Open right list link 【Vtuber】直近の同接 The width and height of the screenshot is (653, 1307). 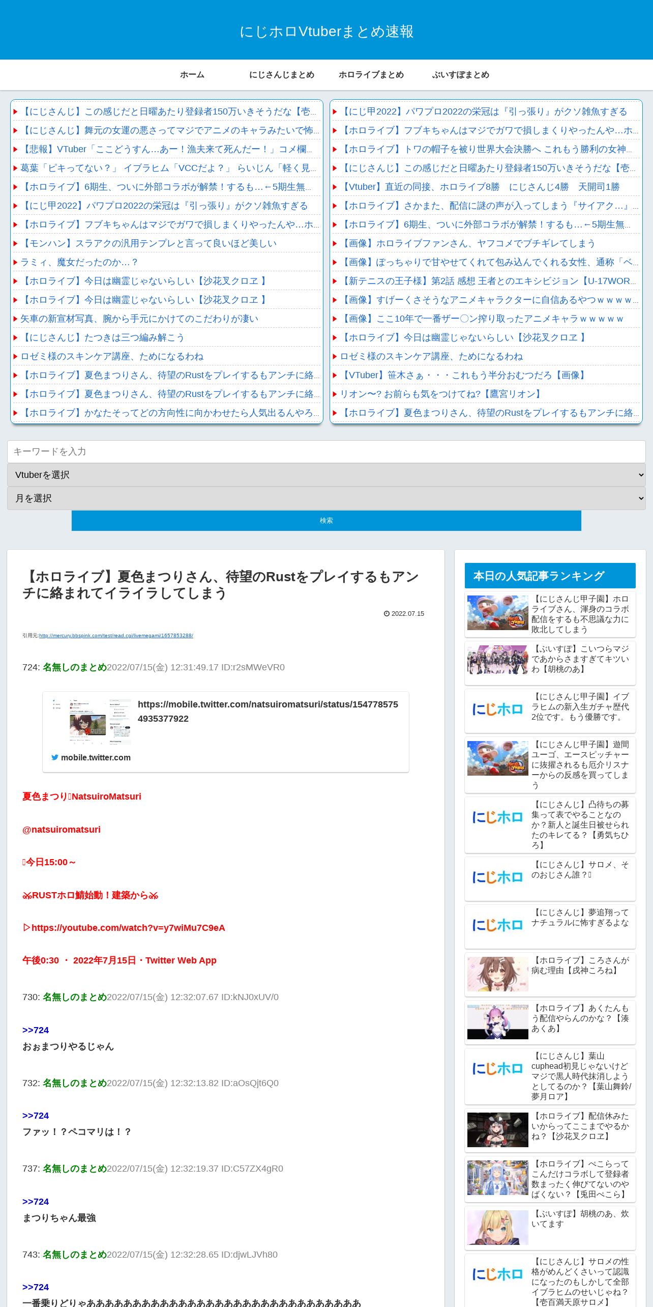480,187
